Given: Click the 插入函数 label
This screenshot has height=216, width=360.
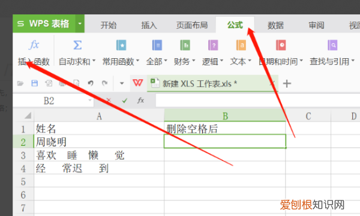Looking at the screenshot, I should point(34,62).
